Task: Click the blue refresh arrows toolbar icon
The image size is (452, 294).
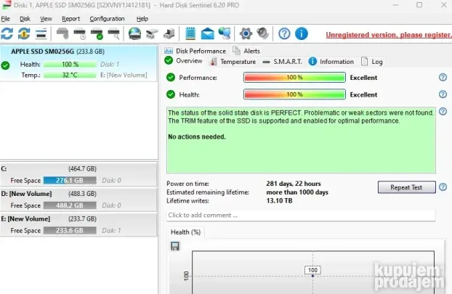Action: 7,33
